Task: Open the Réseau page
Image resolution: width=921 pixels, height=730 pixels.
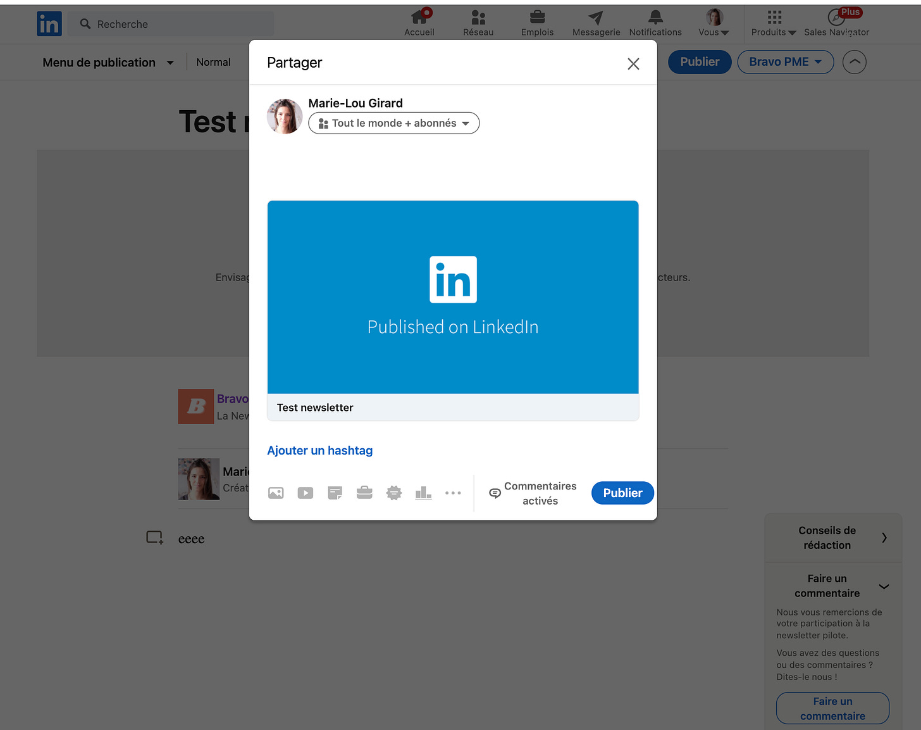Action: click(x=478, y=23)
